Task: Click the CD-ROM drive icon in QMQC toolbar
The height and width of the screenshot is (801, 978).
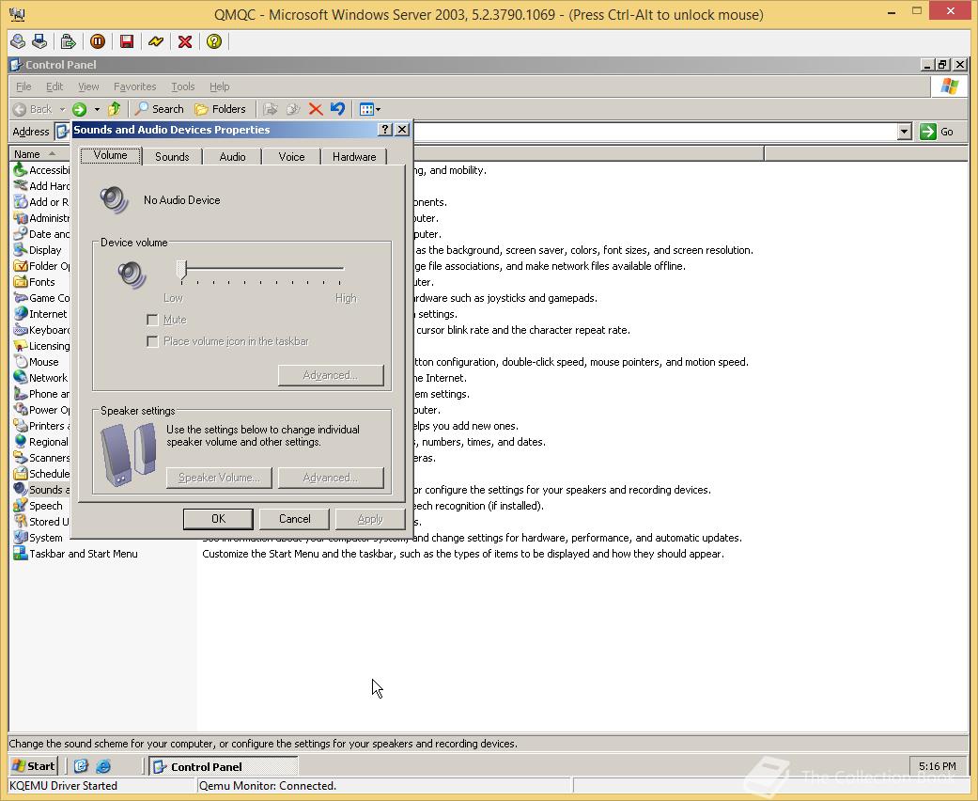Action: click(18, 41)
